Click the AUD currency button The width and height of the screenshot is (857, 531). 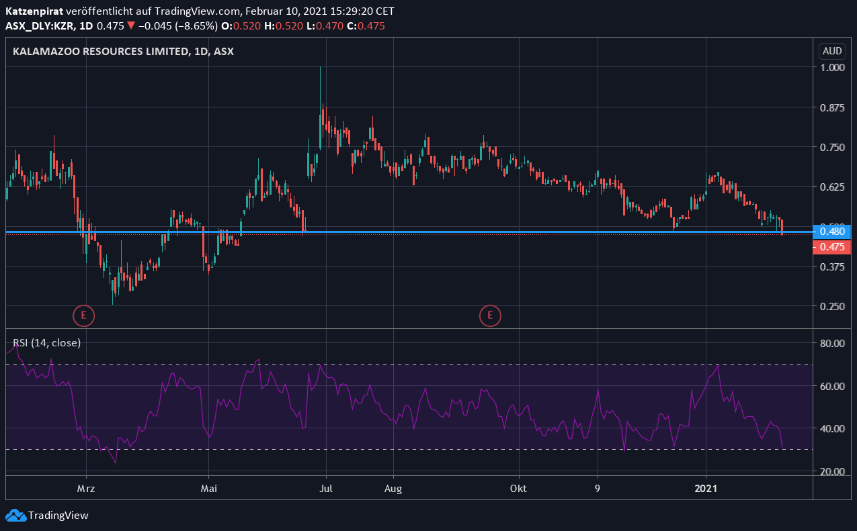point(832,51)
